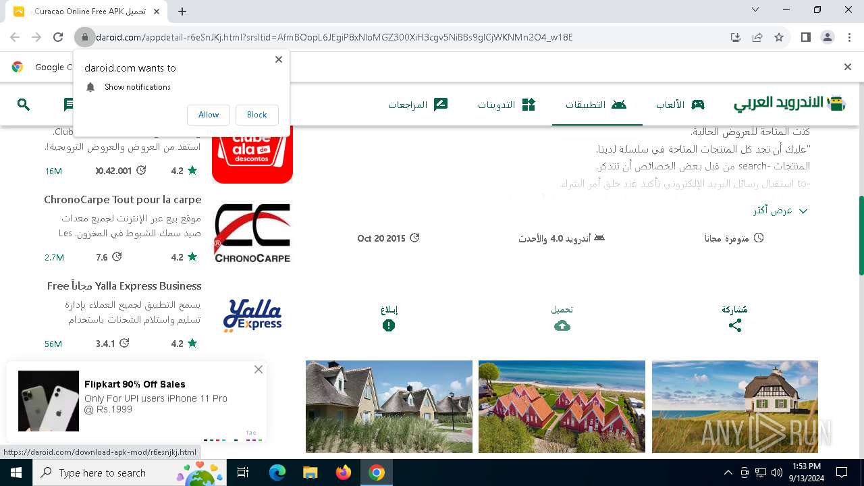864x486 pixels.
Task: Reload the current page
Action: 58,37
